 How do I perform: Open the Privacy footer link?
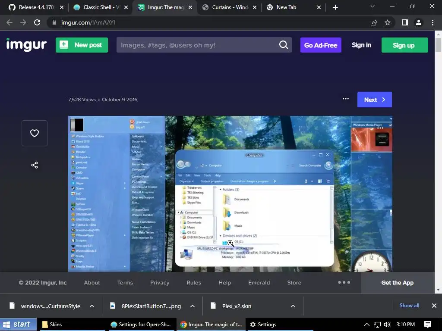coord(160,283)
